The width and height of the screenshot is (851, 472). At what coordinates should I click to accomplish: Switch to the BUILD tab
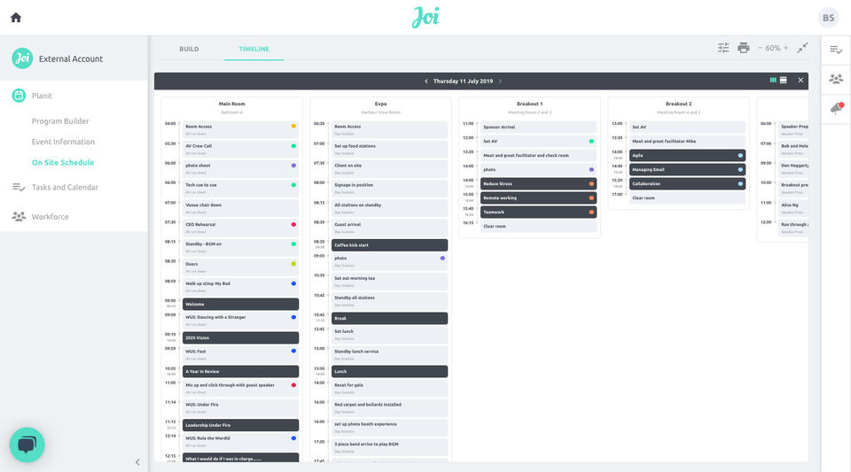pos(189,49)
